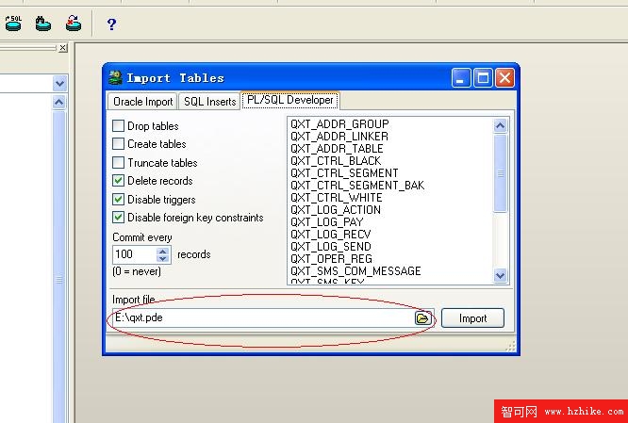The height and width of the screenshot is (423, 628).
Task: Select QXT_ADDR_LINKER in the table list
Action: (x=339, y=137)
